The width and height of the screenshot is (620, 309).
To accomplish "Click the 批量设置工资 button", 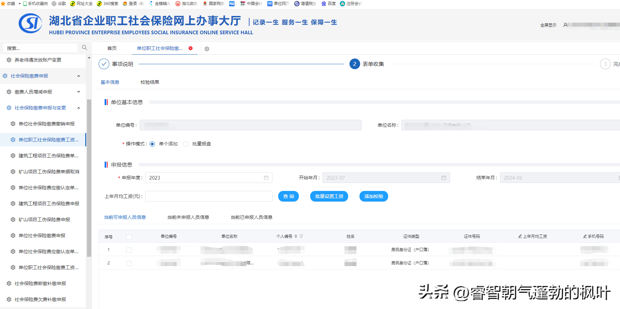I will coord(329,196).
